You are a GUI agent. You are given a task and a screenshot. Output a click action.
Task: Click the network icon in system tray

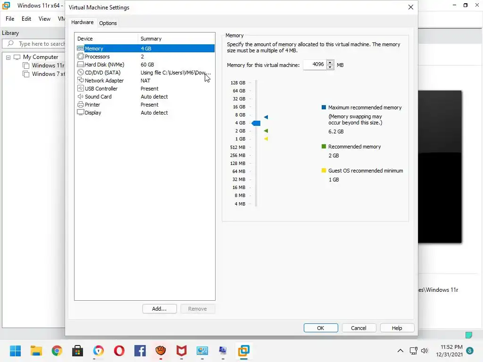pos(413,351)
